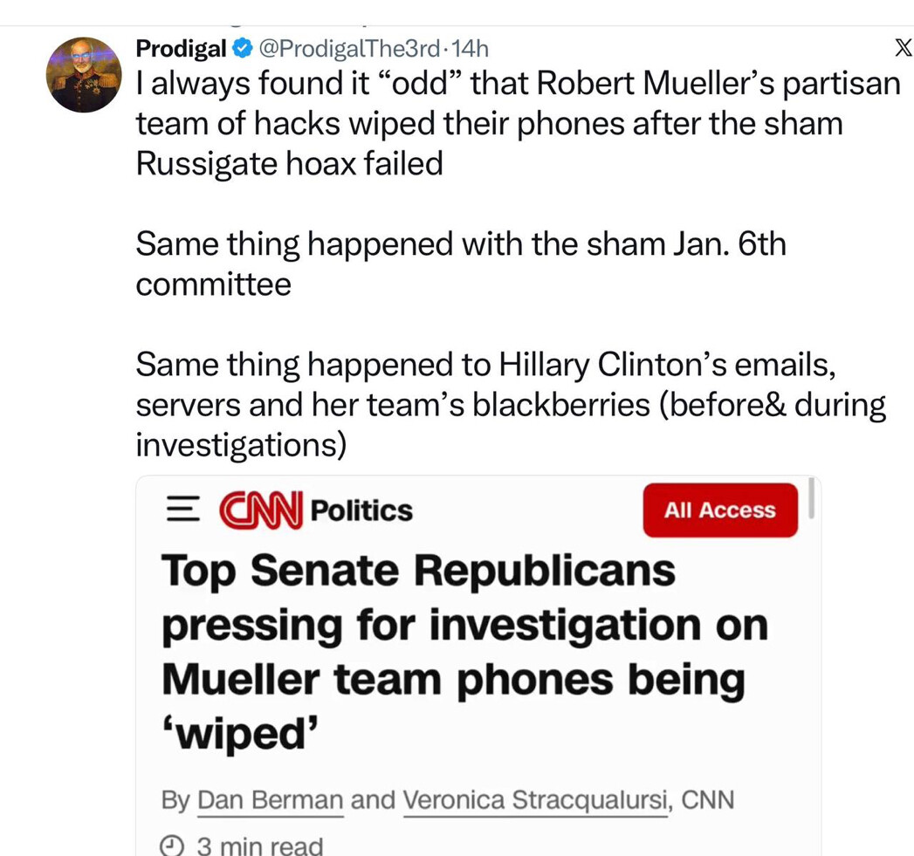The height and width of the screenshot is (856, 914).
Task: Click the 3 min read label
Action: click(x=259, y=846)
